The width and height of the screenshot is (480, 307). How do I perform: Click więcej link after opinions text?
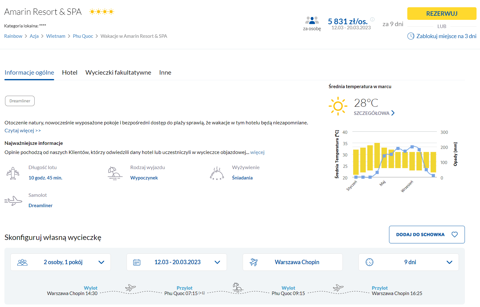(x=257, y=152)
